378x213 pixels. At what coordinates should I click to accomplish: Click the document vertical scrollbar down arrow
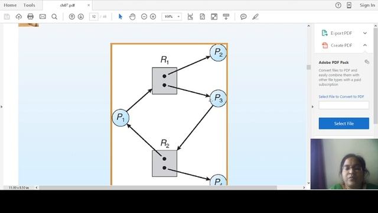(x=308, y=183)
